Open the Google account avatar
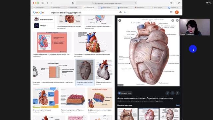The height and width of the screenshot is (120, 213). 177,12
